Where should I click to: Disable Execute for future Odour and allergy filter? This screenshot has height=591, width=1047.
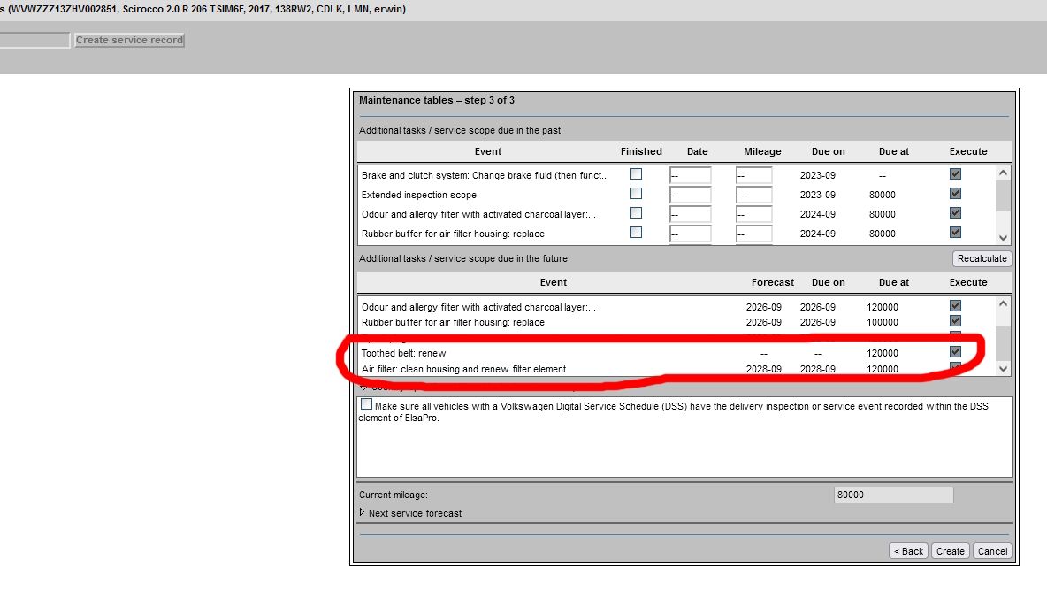pos(955,306)
